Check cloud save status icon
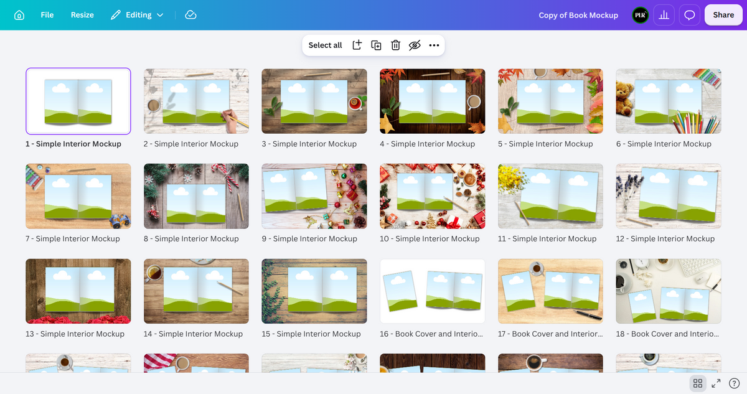Viewport: 747px width, 394px height. 191,15
